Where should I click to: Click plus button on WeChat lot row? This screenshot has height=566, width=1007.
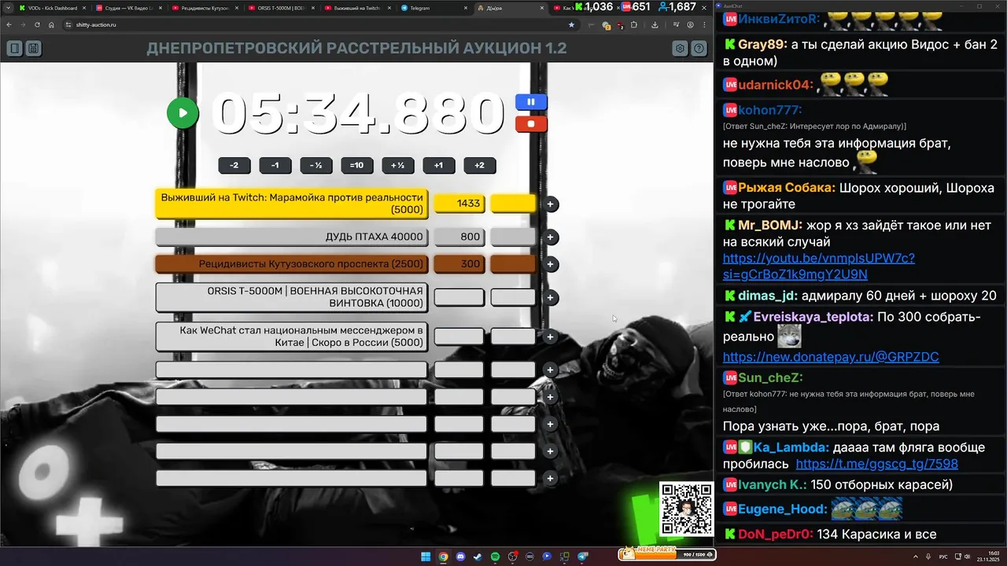coord(551,337)
